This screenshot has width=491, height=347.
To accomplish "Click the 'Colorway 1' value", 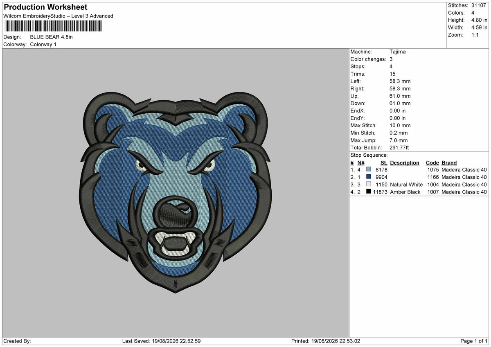I will tap(43, 44).
